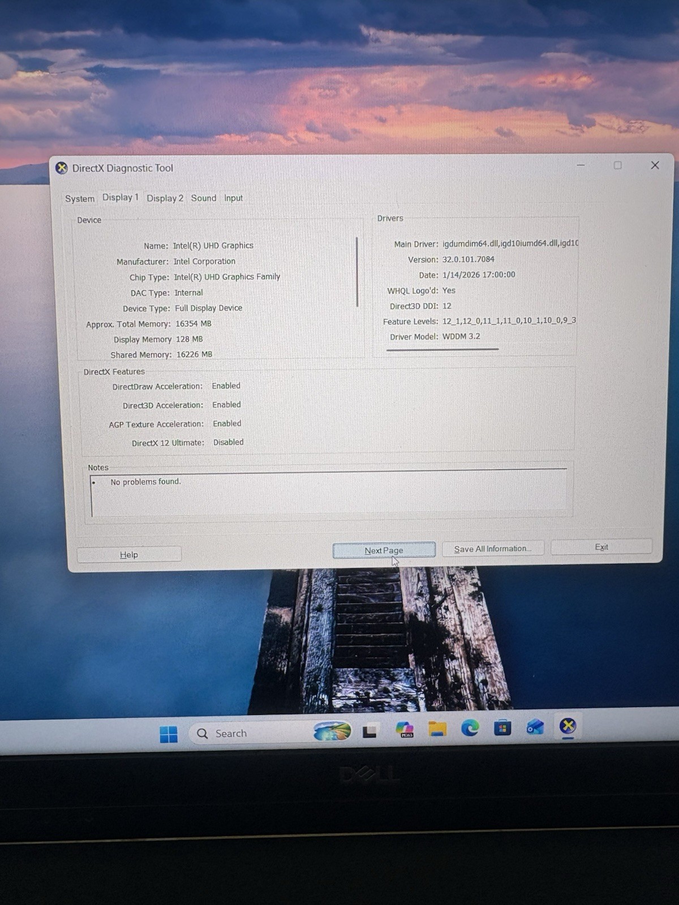Switch to the Display 2 tab
The width and height of the screenshot is (679, 905).
click(x=165, y=198)
